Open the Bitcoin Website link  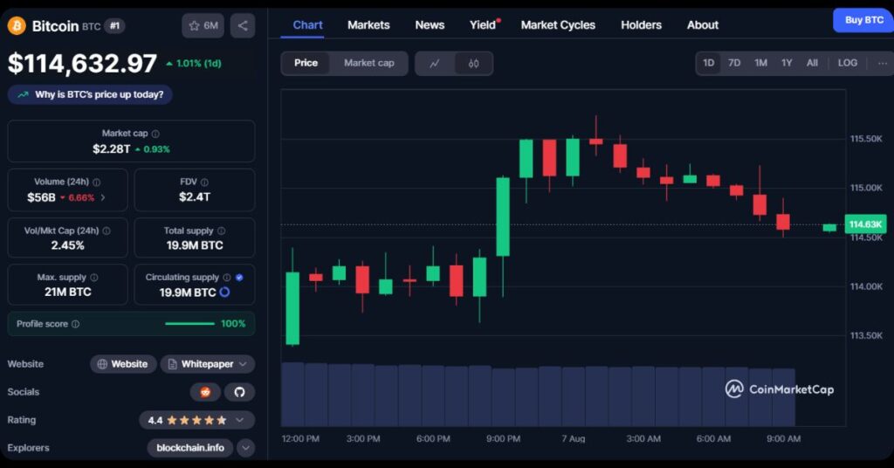[x=123, y=364]
